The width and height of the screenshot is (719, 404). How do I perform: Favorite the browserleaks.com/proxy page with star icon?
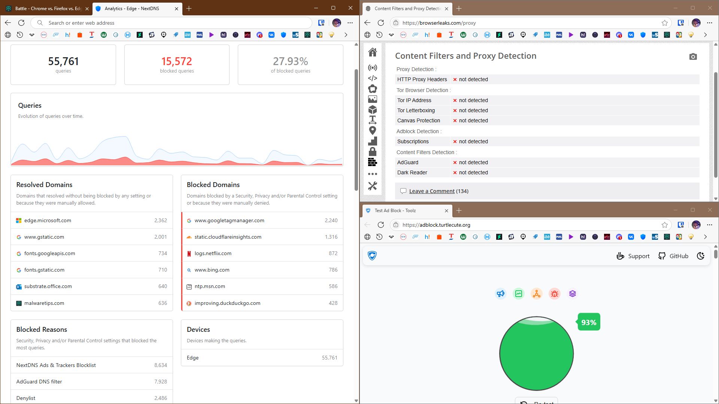tap(664, 23)
